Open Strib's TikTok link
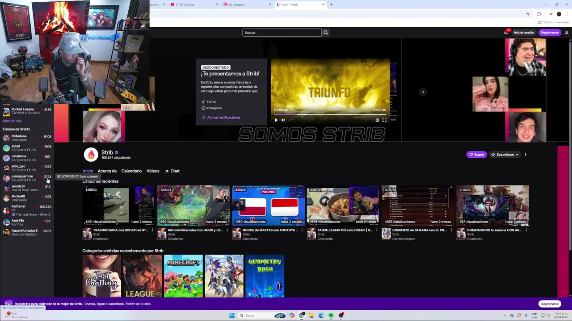Image resolution: width=572 pixels, height=321 pixels. tap(209, 102)
